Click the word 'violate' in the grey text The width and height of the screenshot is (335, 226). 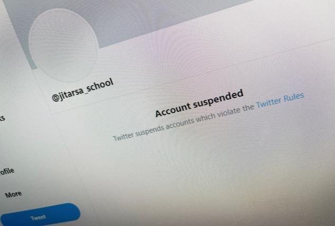(x=230, y=112)
